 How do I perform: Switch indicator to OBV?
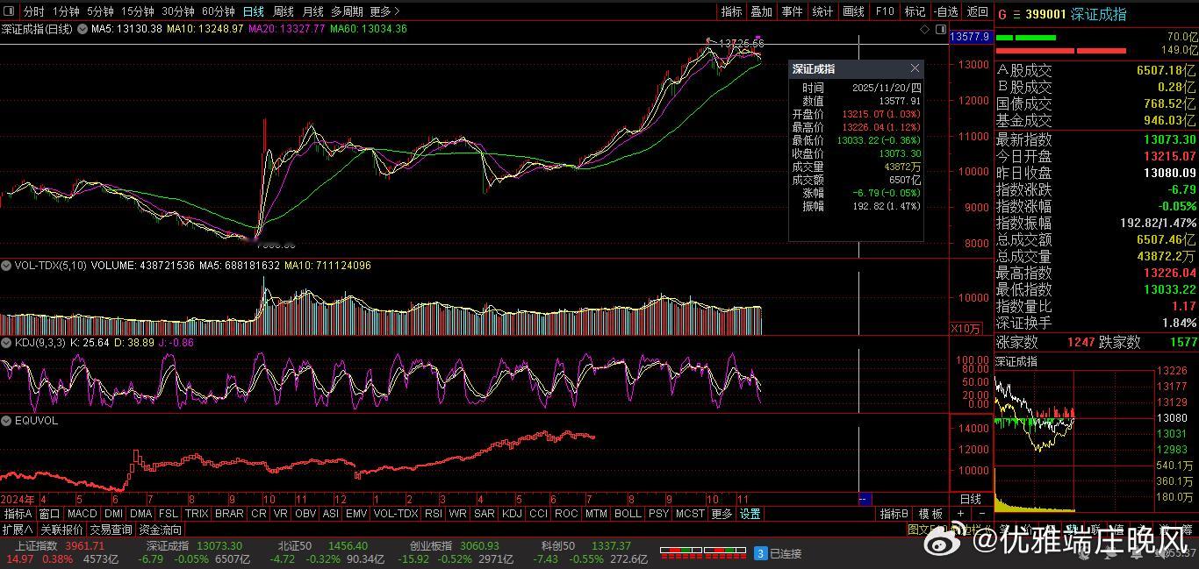[305, 514]
